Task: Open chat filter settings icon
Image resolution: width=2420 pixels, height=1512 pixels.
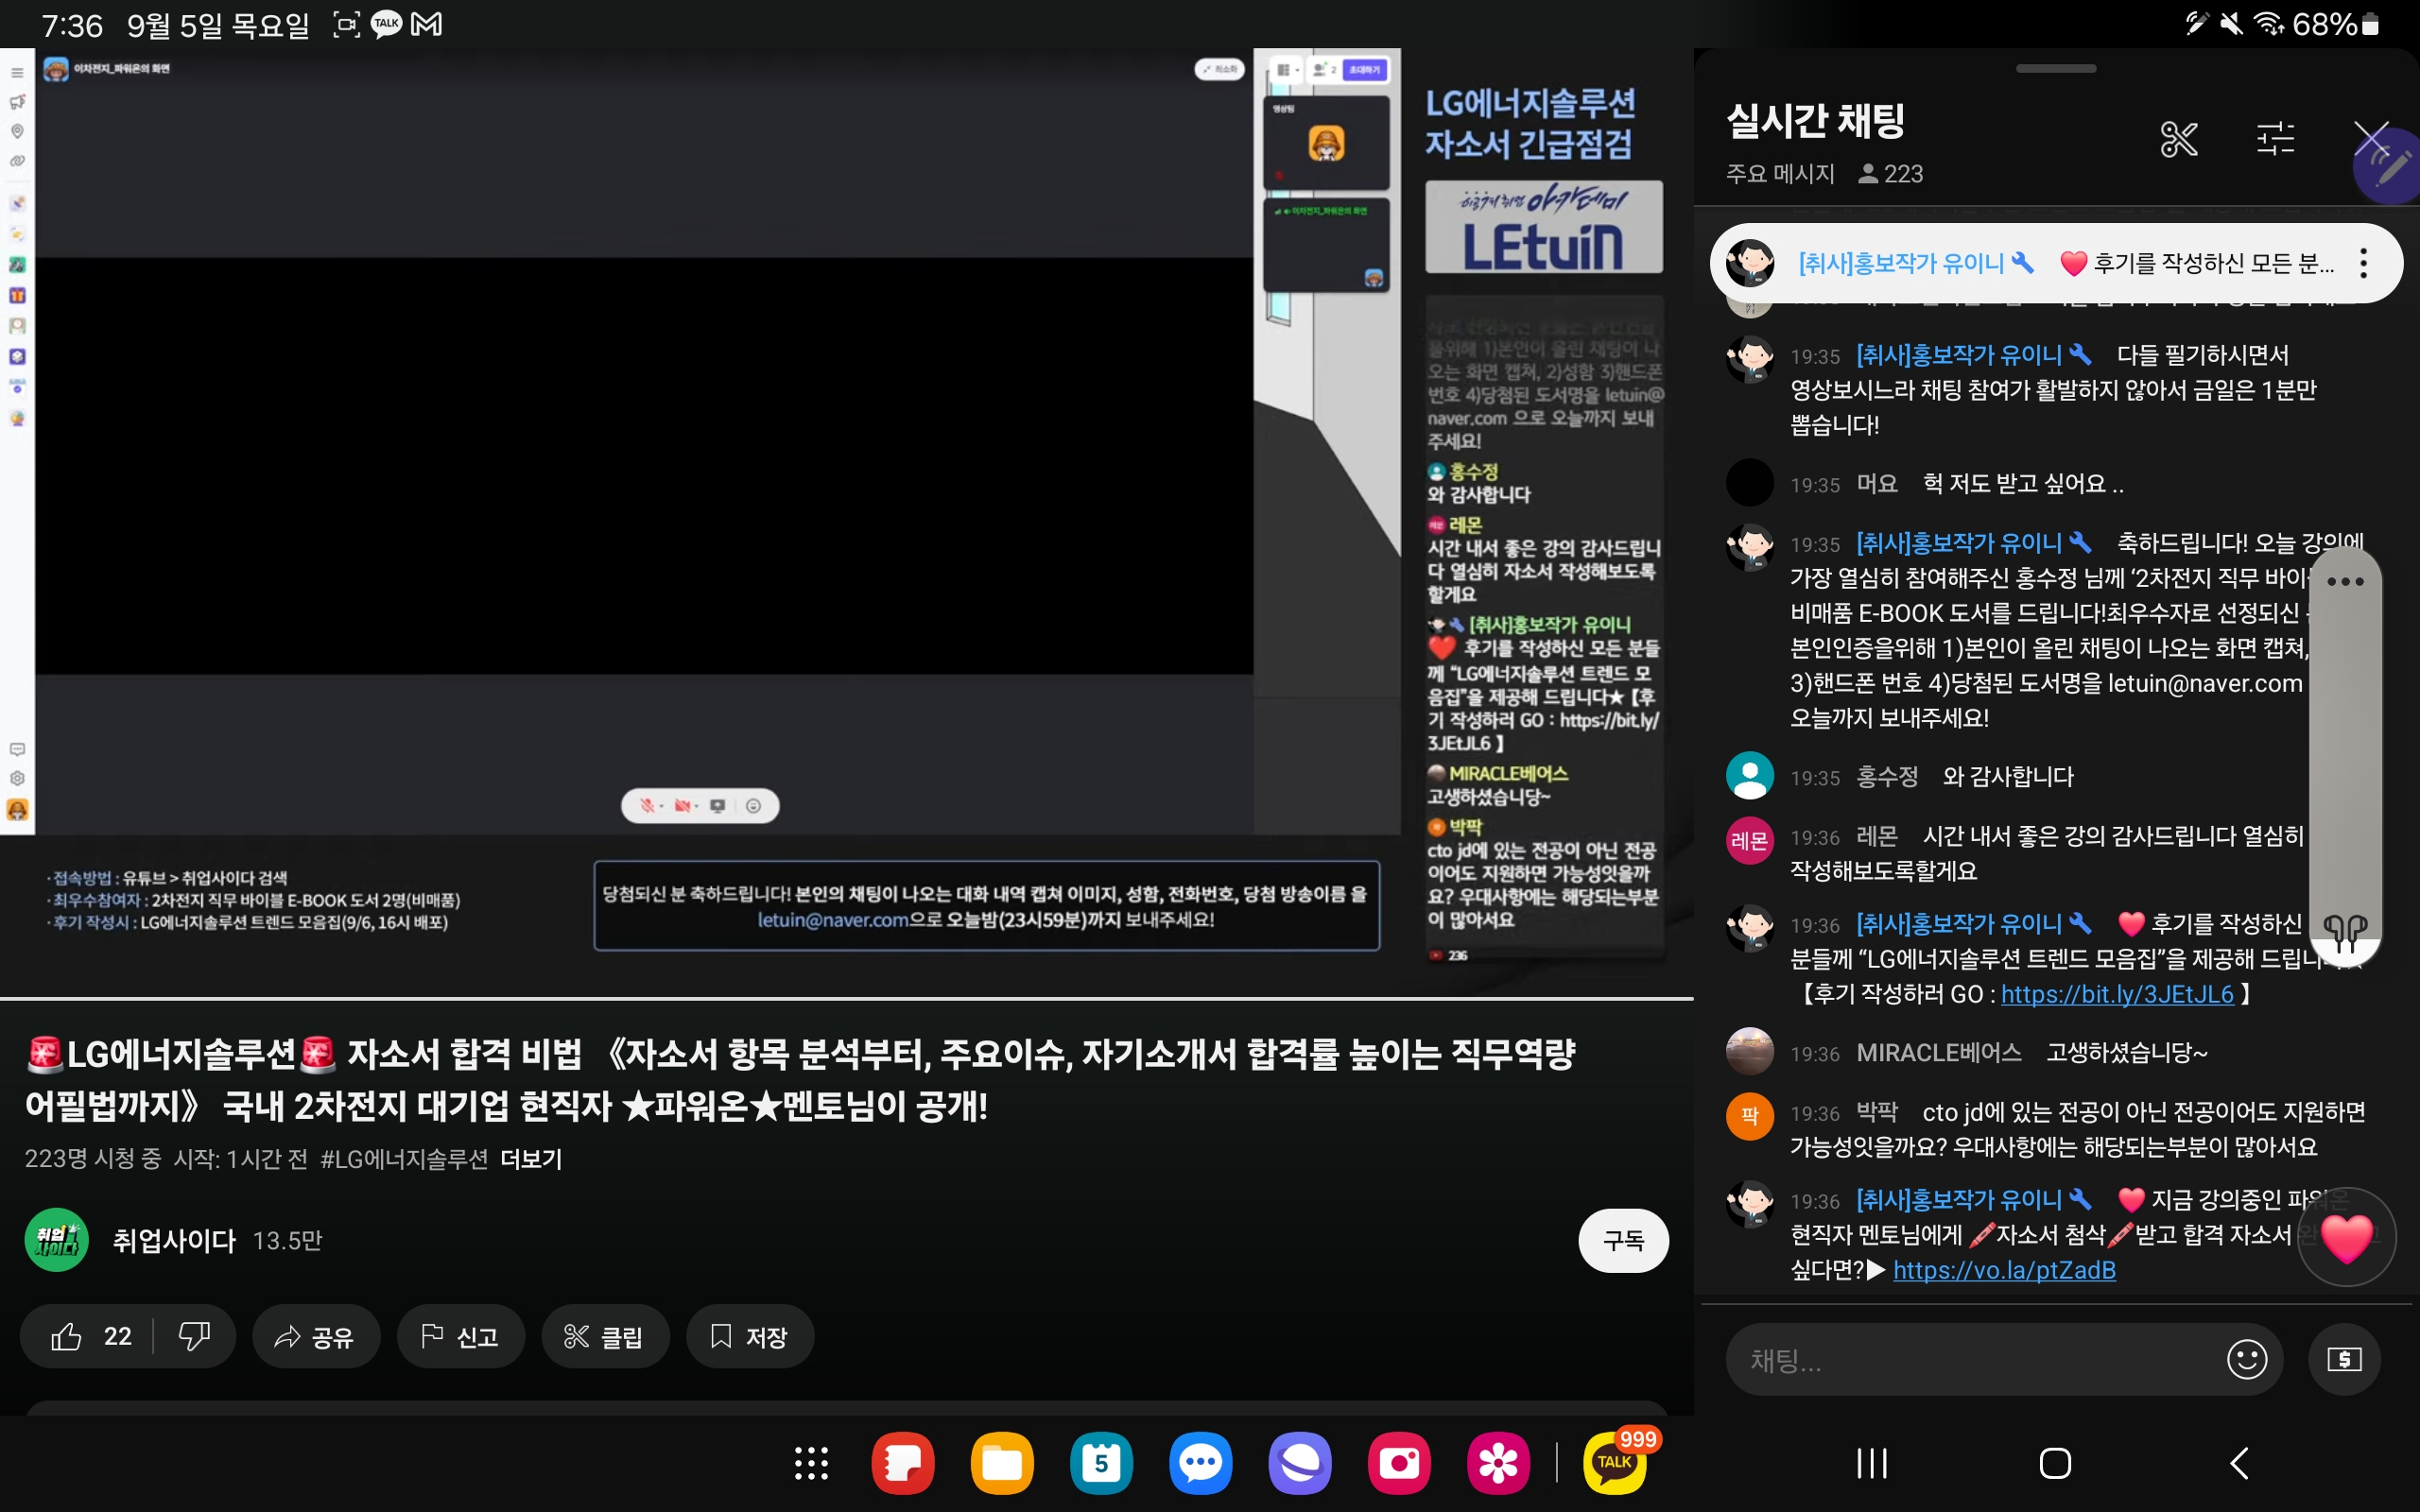Action: point(2275,139)
